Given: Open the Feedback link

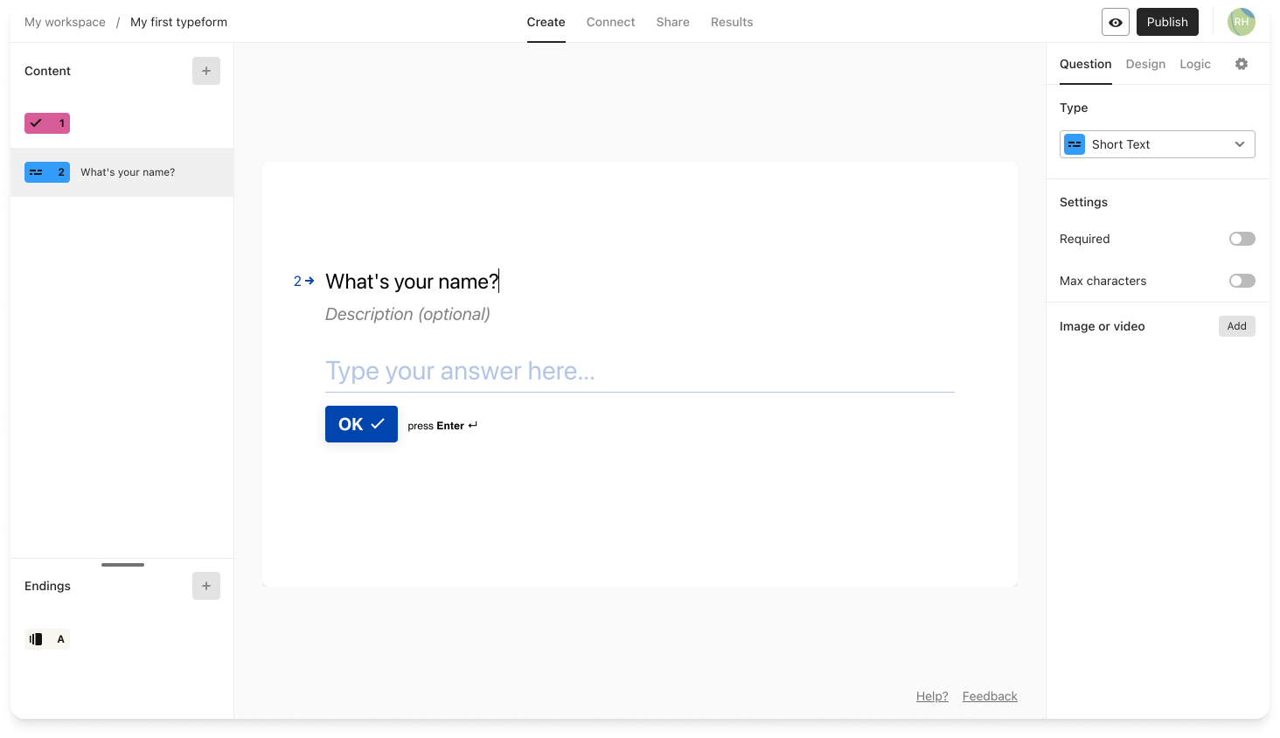Looking at the screenshot, I should 989,696.
